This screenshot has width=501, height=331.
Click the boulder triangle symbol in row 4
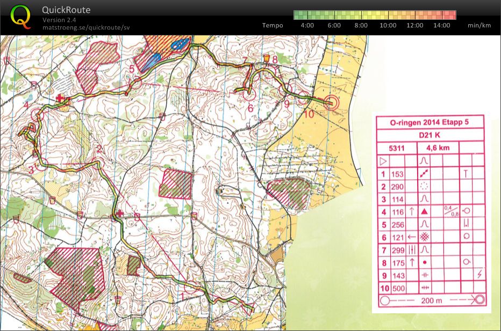[424, 211]
